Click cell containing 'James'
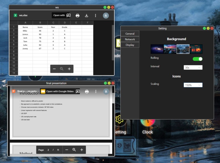The width and height of the screenshot is (220, 163). (25, 34)
